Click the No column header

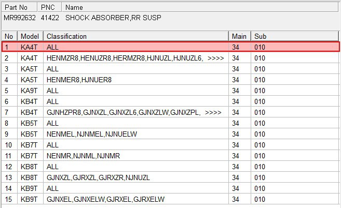click(9, 36)
